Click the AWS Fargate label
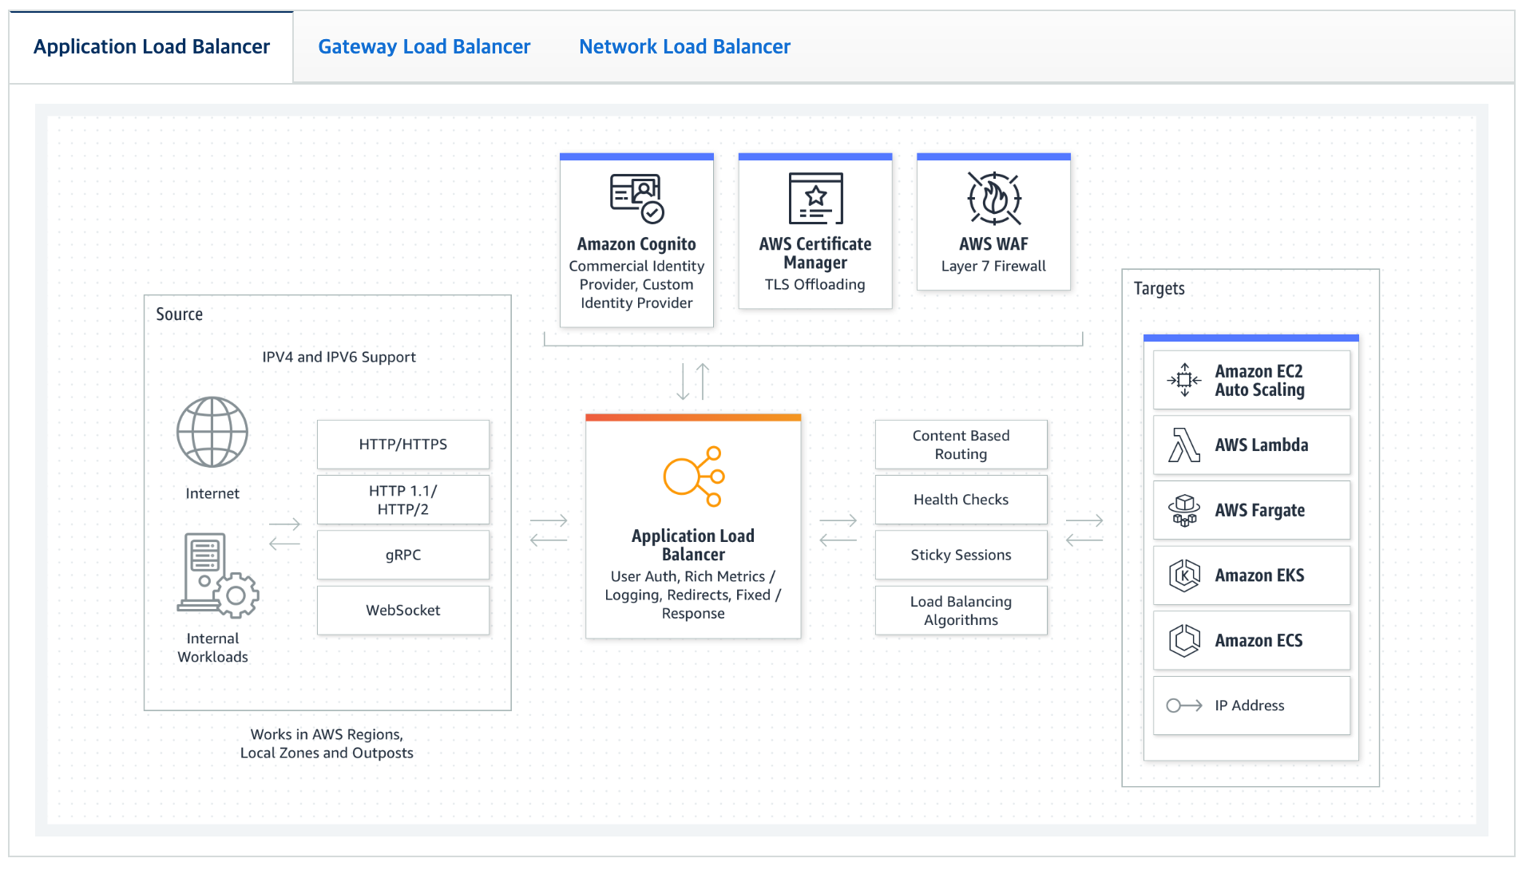1530x870 pixels. (x=1260, y=511)
